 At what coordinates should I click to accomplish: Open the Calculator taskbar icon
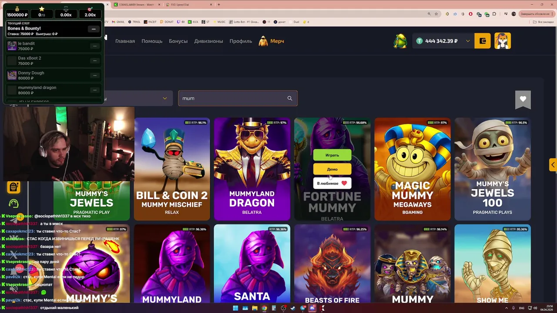274,308
